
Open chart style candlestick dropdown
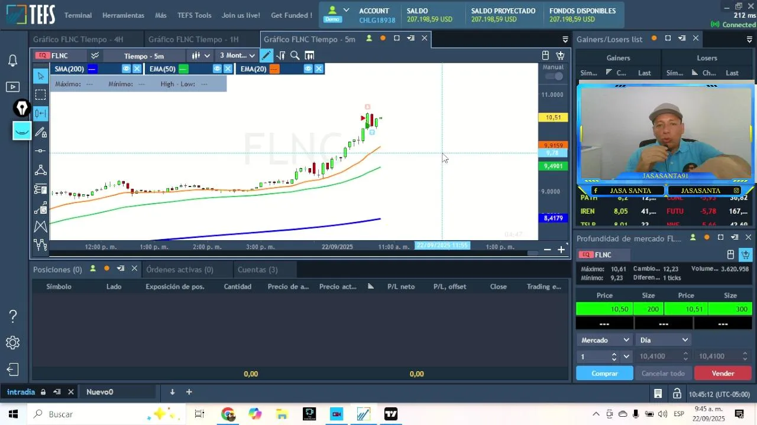(201, 55)
